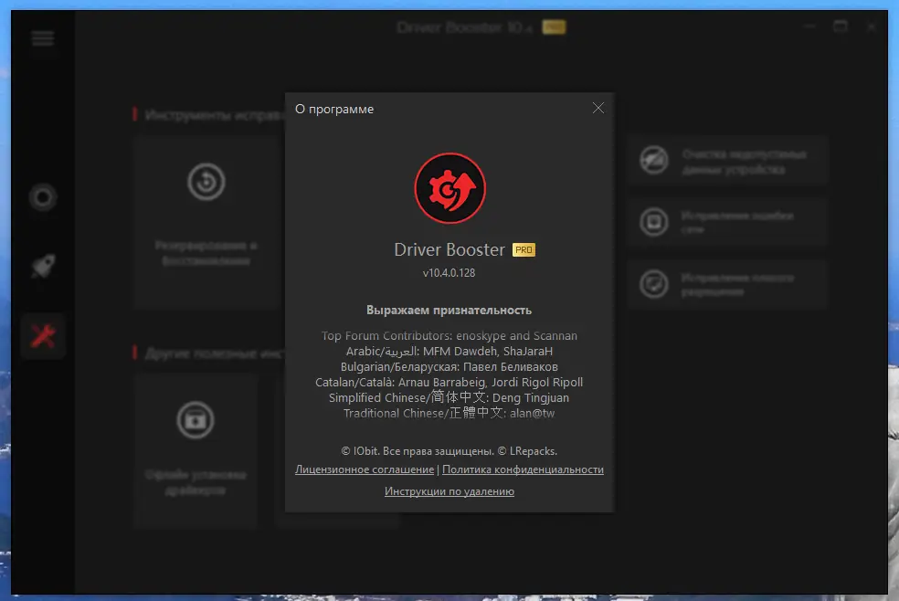This screenshot has height=601, width=899.
Task: Click the device data cleanup tool icon
Action: click(653, 160)
